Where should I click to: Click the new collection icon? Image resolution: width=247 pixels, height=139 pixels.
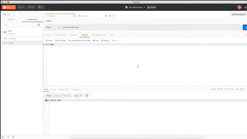point(39,25)
